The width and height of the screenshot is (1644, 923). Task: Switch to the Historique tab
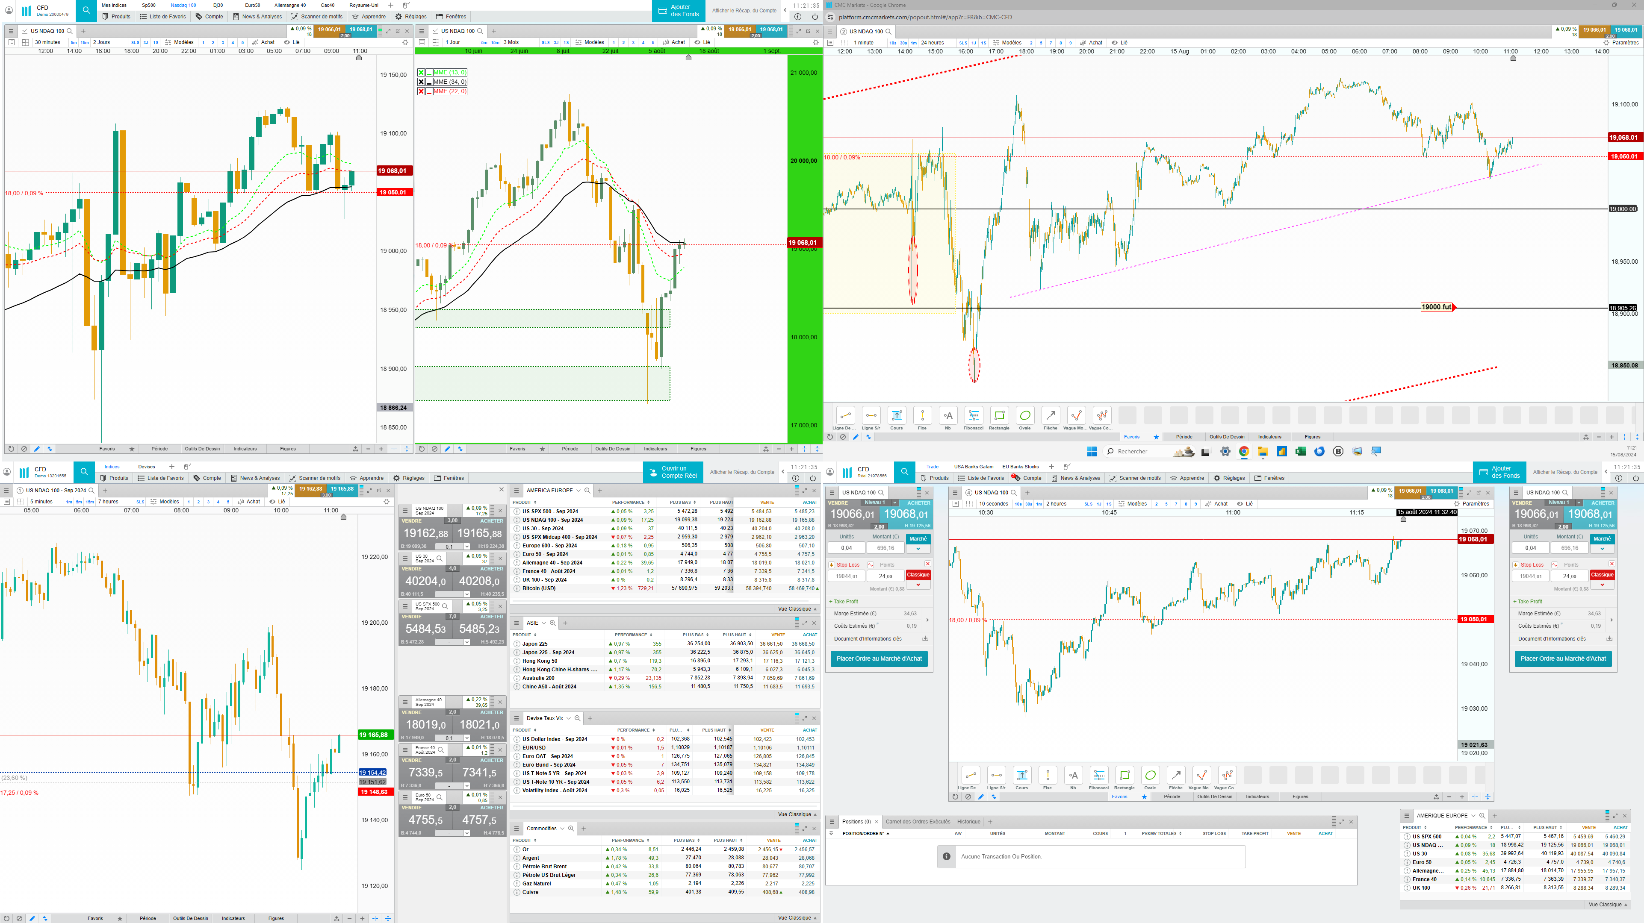968,822
